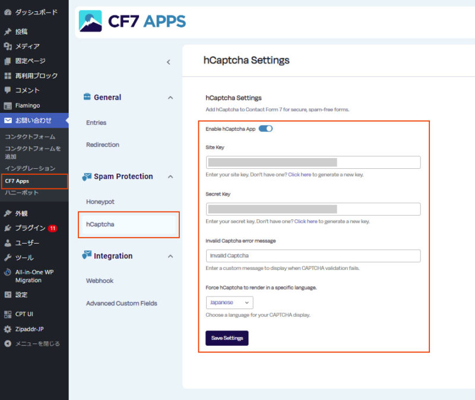Click the CF7 Apps logo
The height and width of the screenshot is (400, 475).
point(132,21)
